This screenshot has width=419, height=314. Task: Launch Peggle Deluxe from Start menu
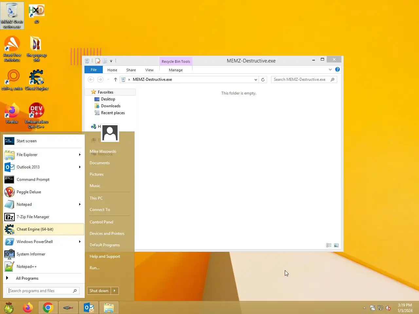(44, 192)
